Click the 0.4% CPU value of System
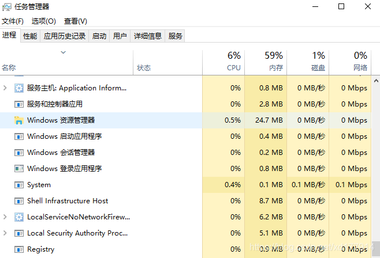This screenshot has height=258, width=380. coord(233,185)
